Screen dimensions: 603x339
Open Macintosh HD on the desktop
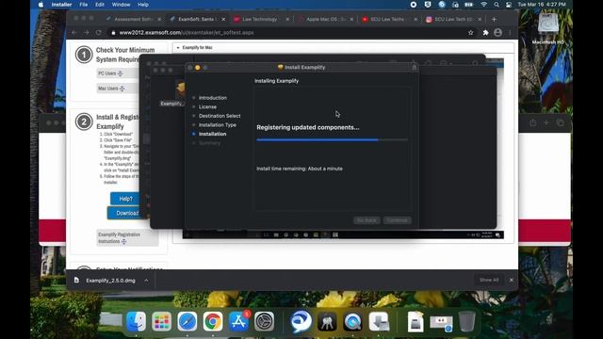click(548, 28)
